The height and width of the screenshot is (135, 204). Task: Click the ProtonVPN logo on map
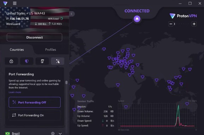pyautogui.click(x=183, y=16)
